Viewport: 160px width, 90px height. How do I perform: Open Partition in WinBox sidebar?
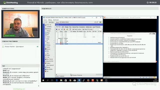48,63
